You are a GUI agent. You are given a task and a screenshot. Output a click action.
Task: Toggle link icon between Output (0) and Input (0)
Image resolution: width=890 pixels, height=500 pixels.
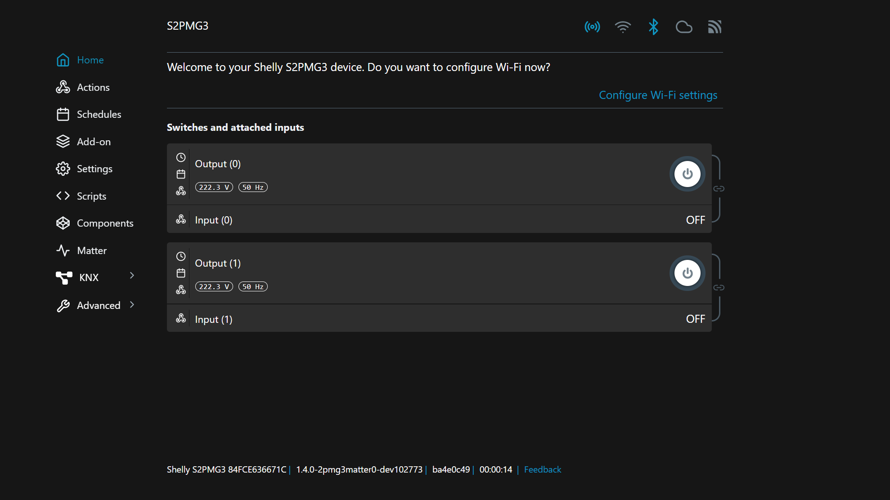(x=719, y=188)
